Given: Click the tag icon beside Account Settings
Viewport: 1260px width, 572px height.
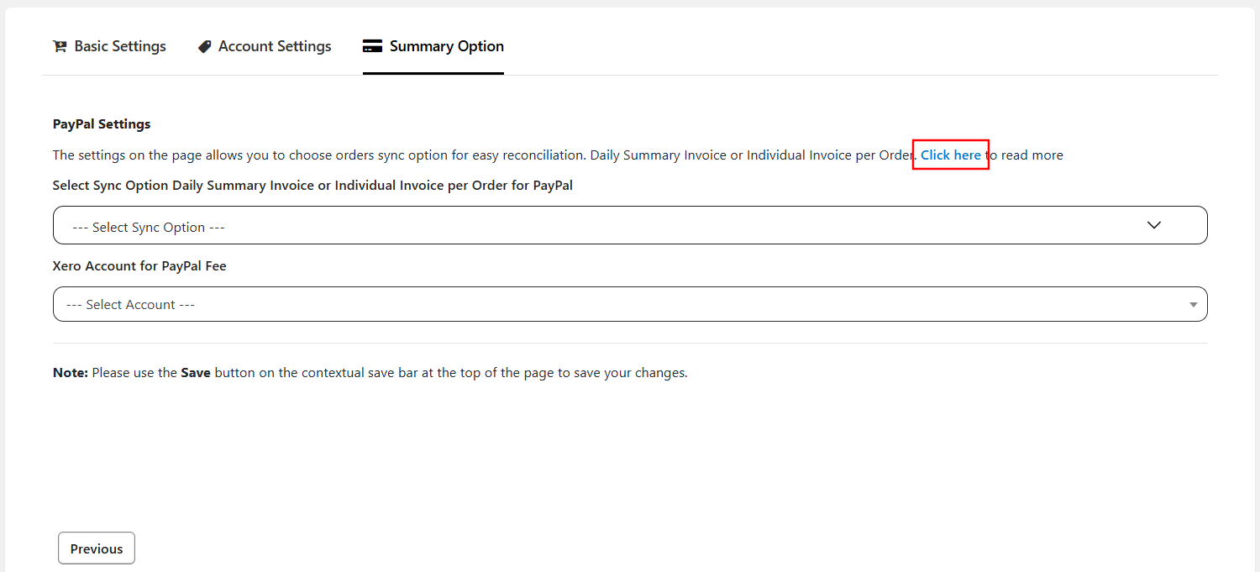Looking at the screenshot, I should pos(204,47).
